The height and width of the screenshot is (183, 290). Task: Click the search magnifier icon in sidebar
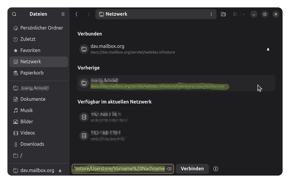(x=14, y=14)
